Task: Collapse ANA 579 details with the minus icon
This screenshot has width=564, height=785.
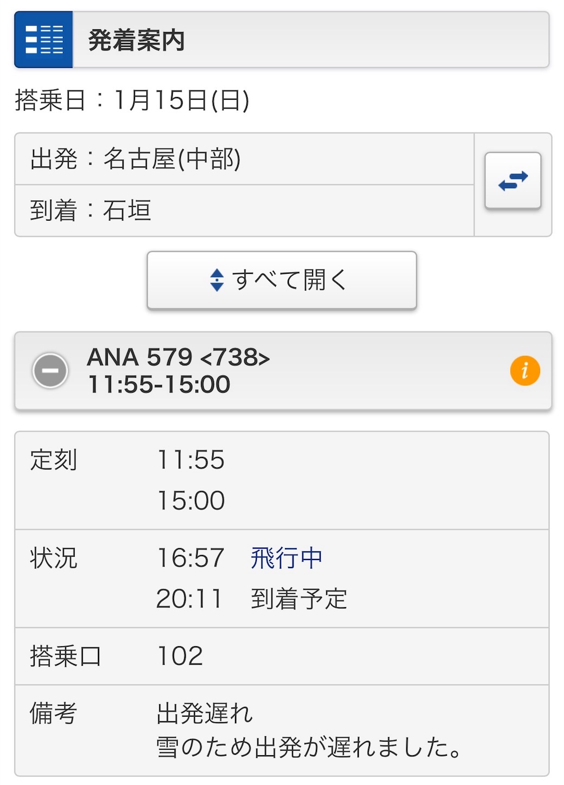Action: tap(50, 371)
